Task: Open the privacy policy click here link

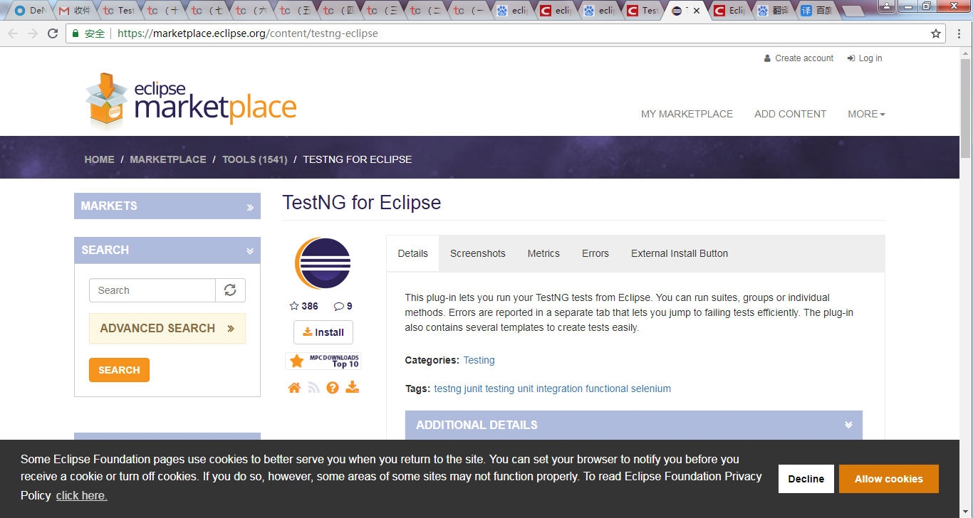Action: tap(82, 495)
